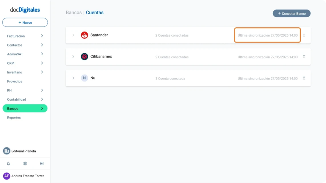
Task: Remove the Nu bank with trash icon
Action: pos(304,78)
